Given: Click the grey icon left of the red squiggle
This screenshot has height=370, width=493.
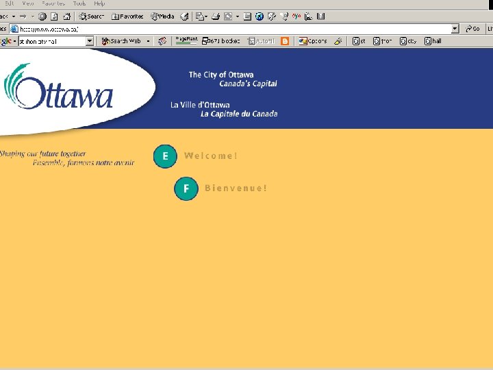Looking at the screenshot, I should click(x=285, y=16).
